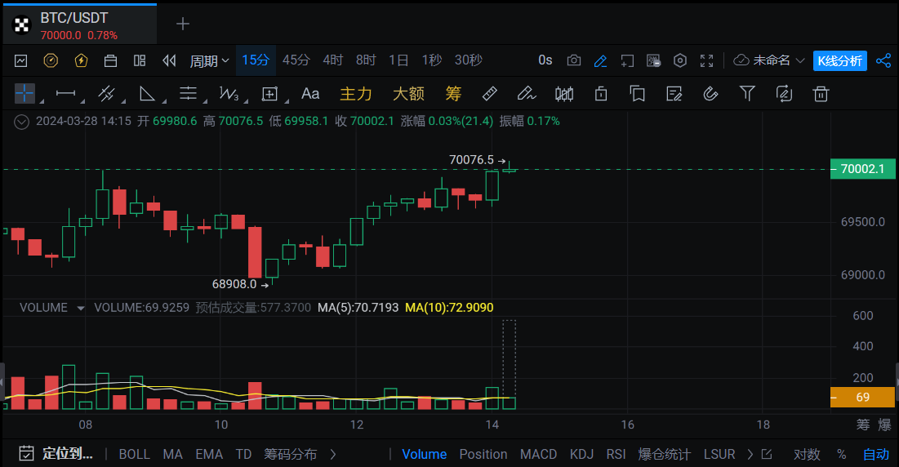This screenshot has height=467, width=899.
Task: Toggle the % percentage scale
Action: [x=841, y=454]
